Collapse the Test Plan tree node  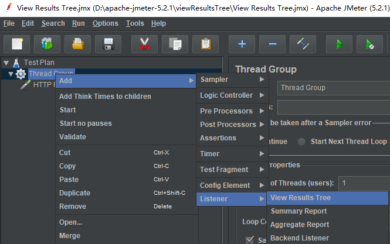tap(6, 63)
